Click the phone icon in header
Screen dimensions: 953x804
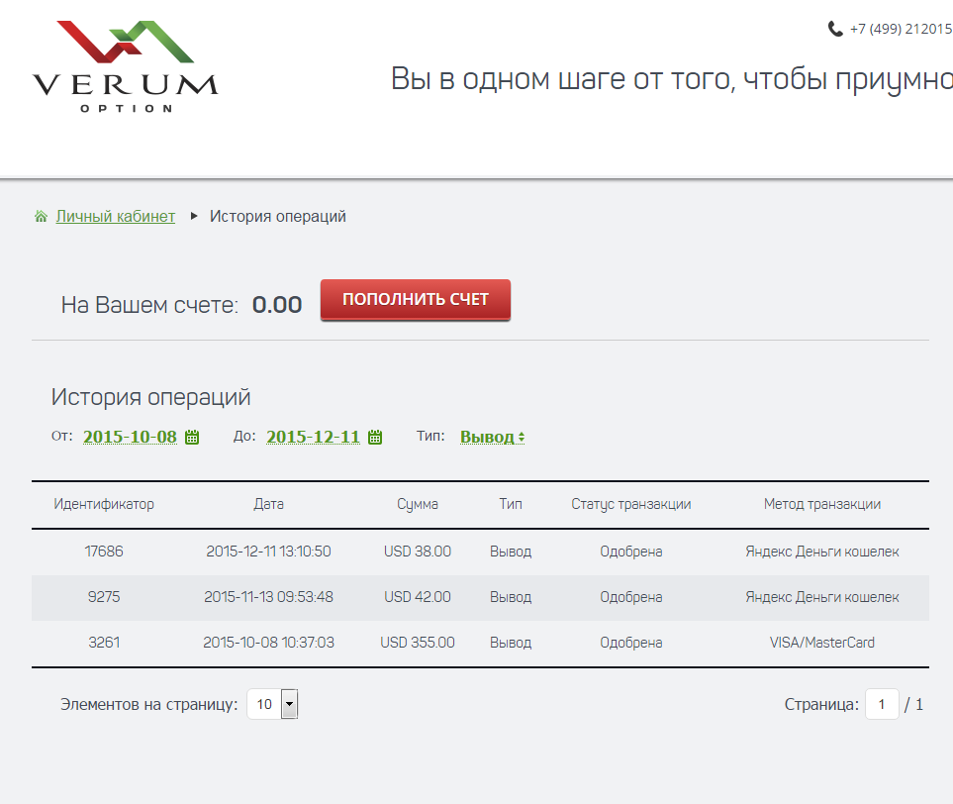(x=835, y=30)
